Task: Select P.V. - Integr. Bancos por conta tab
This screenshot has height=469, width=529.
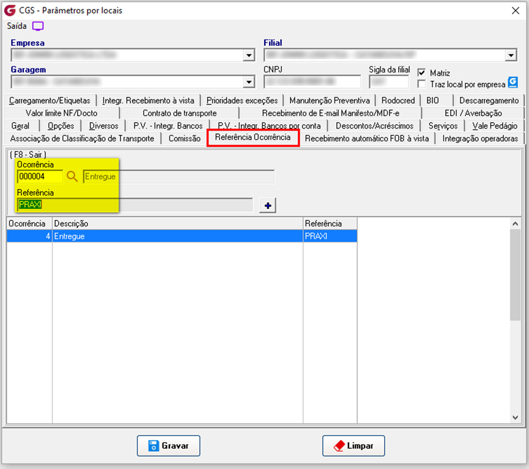Action: tap(269, 126)
